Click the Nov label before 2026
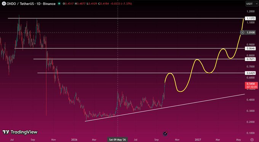The width and height of the screenshot is (259, 142). 53,140
